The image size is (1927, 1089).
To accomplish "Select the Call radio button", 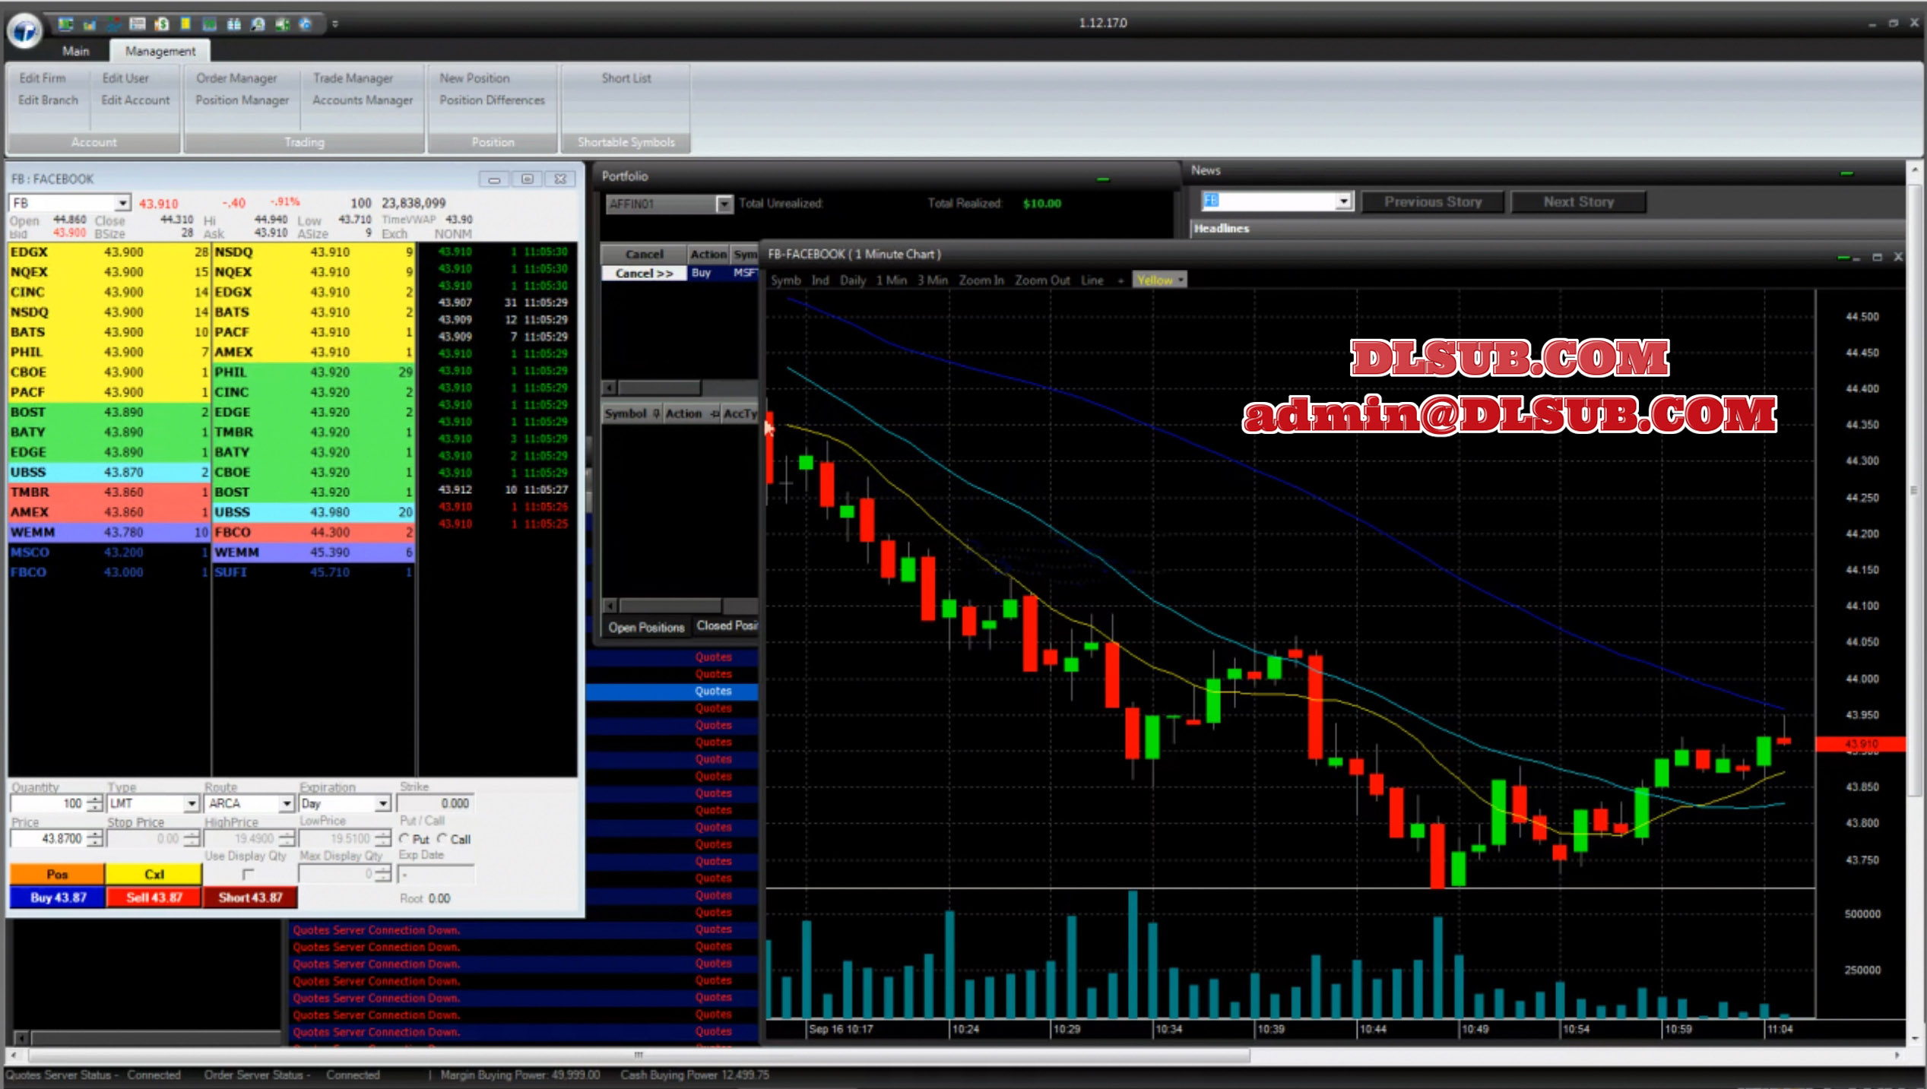I will [443, 838].
